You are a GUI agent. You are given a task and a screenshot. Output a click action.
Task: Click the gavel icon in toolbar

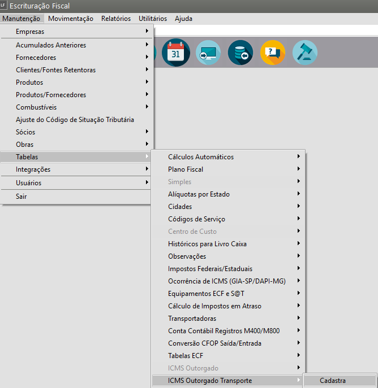click(305, 53)
